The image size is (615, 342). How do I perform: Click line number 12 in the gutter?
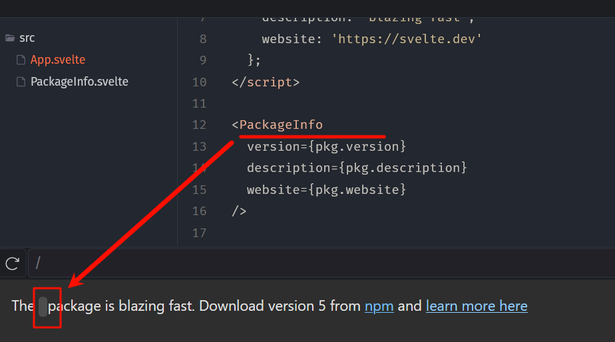[x=199, y=125]
